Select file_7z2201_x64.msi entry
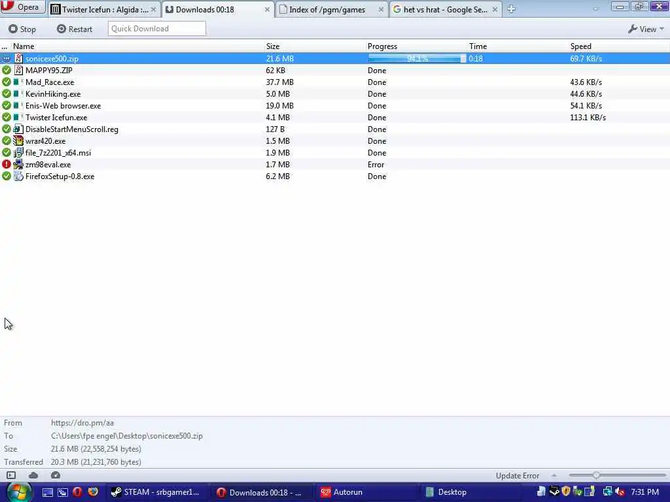This screenshot has width=670, height=502. (335, 152)
